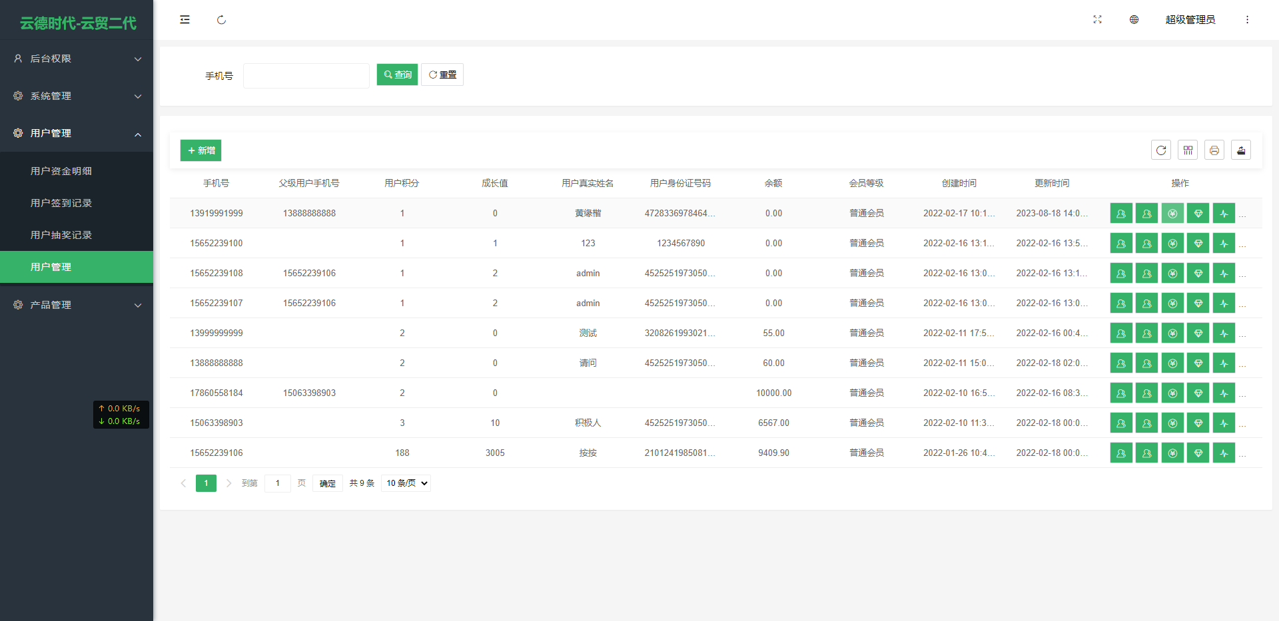1279x621 pixels.
Task: Click yen balance icon for 17860558184
Action: pos(1172,393)
